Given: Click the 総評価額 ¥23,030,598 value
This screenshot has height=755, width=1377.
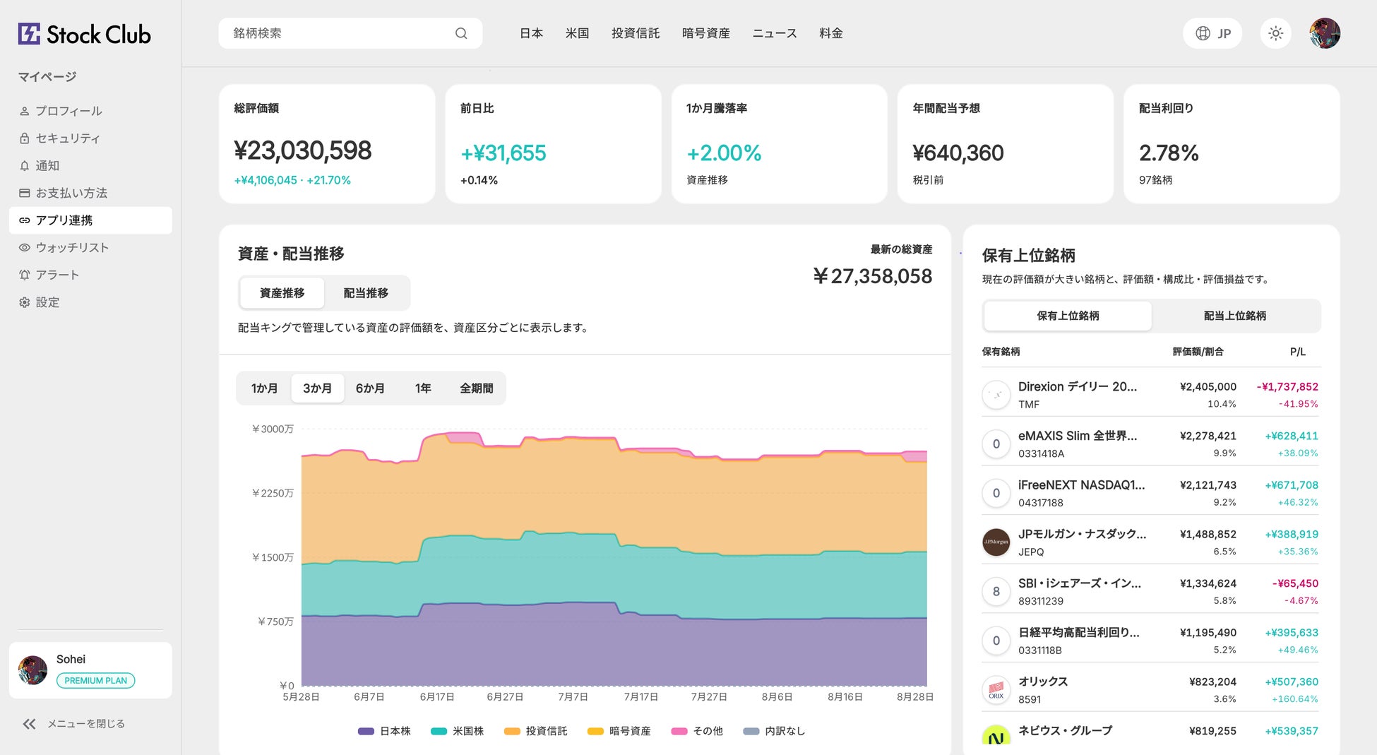Looking at the screenshot, I should pos(303,150).
